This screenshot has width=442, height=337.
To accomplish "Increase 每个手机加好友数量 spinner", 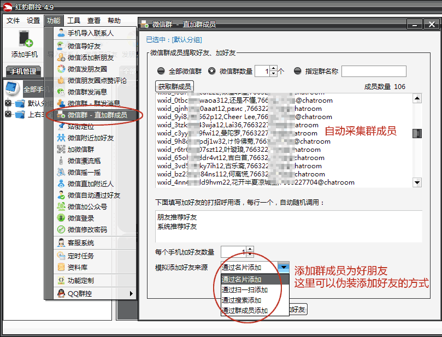I will [250, 249].
